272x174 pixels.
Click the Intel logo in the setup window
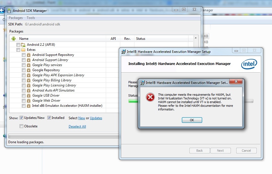(249, 64)
